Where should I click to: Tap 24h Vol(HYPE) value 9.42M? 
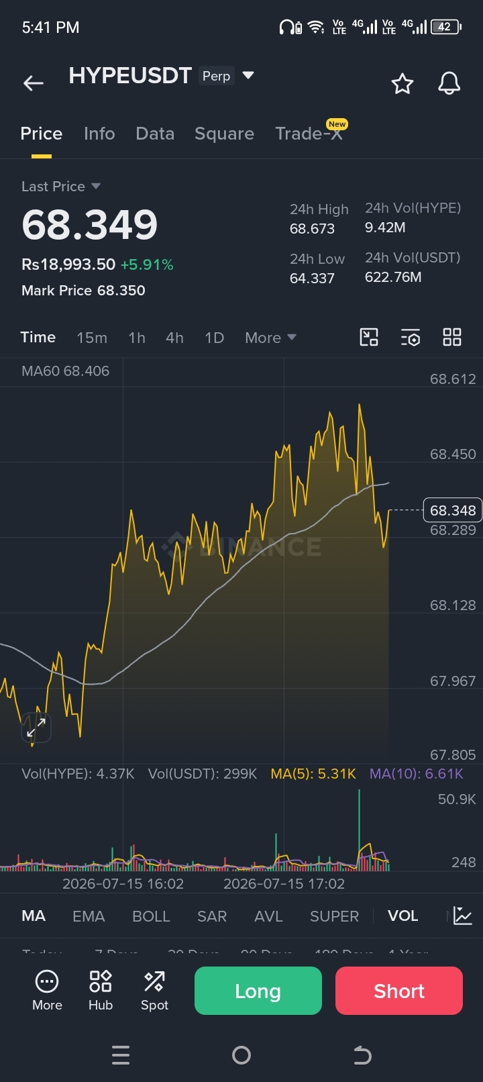(x=385, y=228)
